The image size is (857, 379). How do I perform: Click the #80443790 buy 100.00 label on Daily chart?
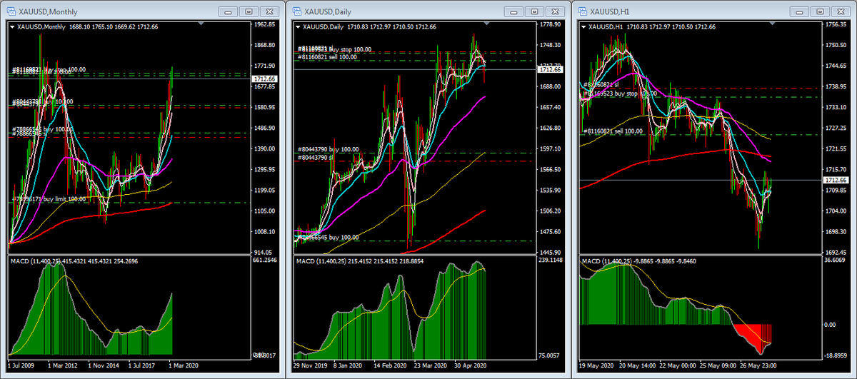[328, 149]
